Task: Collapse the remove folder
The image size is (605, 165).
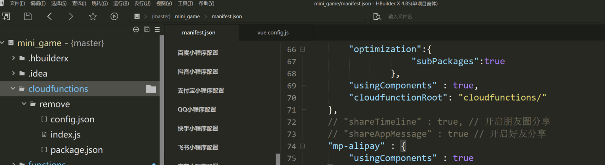Action: click(24, 104)
